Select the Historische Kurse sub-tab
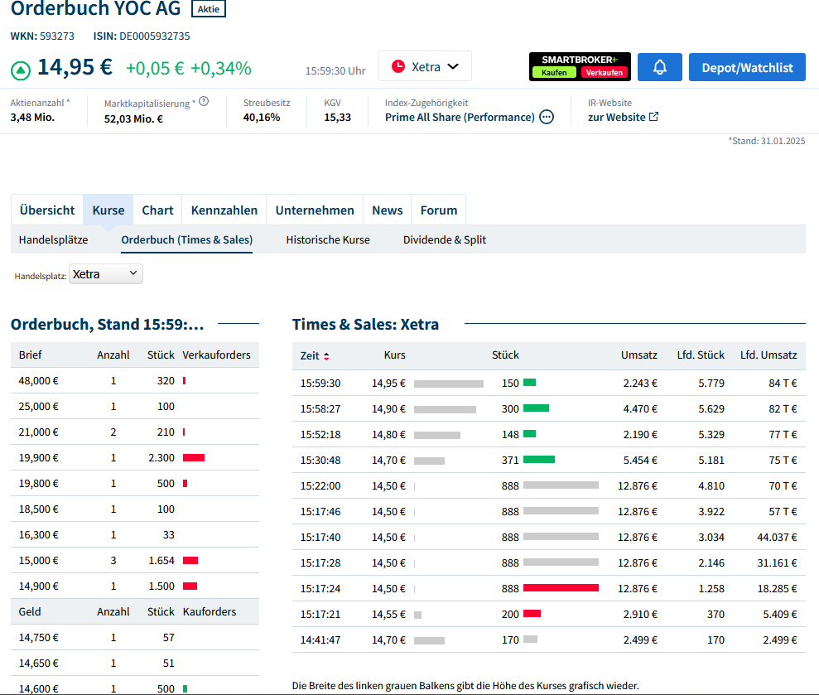 click(328, 239)
